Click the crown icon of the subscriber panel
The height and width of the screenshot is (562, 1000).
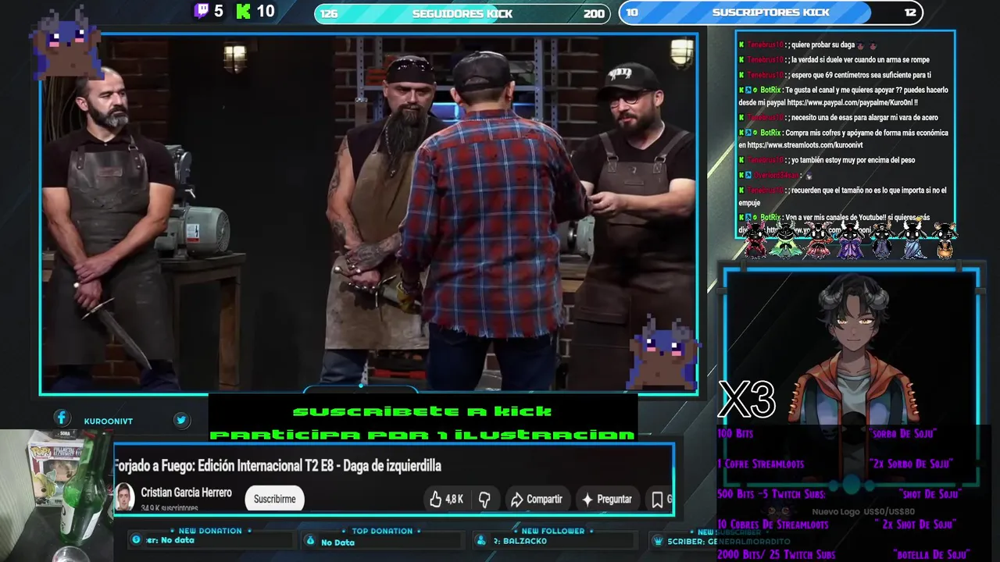click(658, 540)
